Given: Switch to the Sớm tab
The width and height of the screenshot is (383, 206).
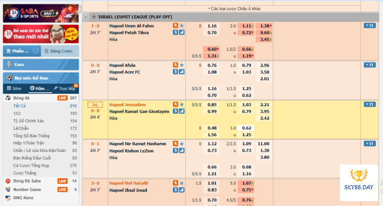Looking at the screenshot, I should click(14, 88).
